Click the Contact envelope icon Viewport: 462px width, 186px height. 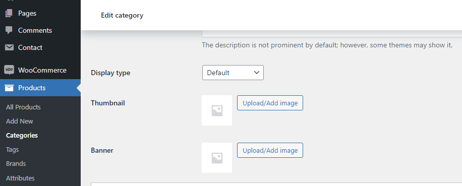(x=9, y=47)
